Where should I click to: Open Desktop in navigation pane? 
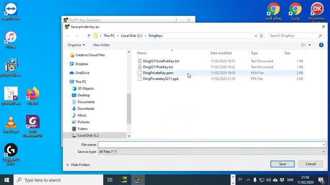84,95
